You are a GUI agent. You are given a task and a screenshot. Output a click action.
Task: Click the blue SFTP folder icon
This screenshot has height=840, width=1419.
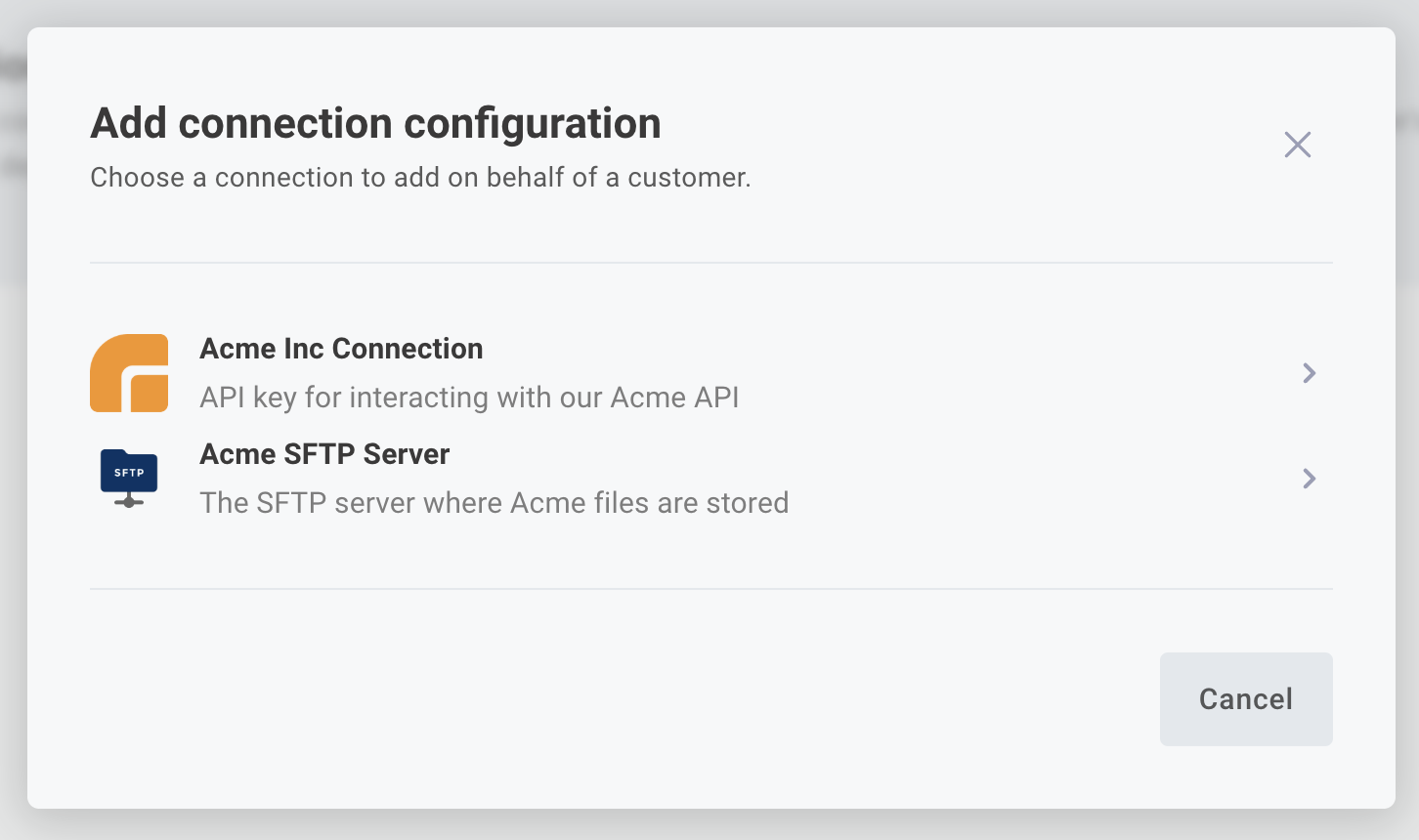[x=129, y=471]
